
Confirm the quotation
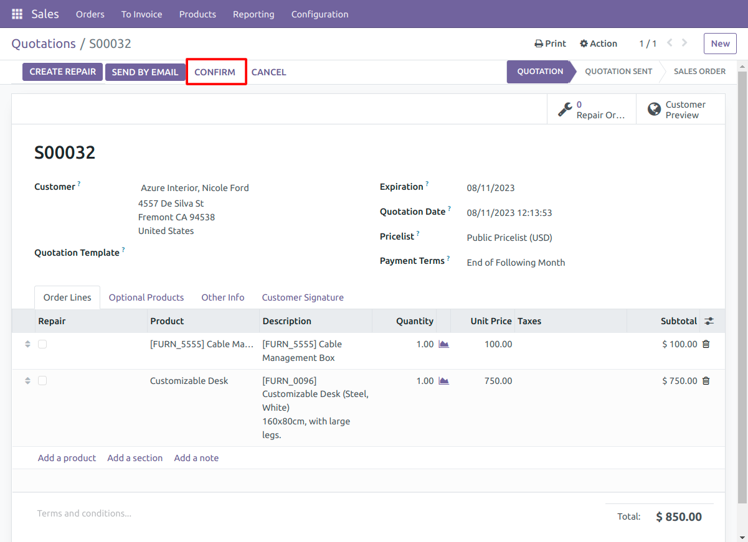click(215, 72)
